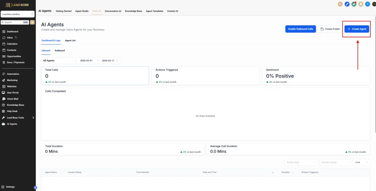
Task: Switch to the Outbound sub-tab
Action: click(x=60, y=50)
